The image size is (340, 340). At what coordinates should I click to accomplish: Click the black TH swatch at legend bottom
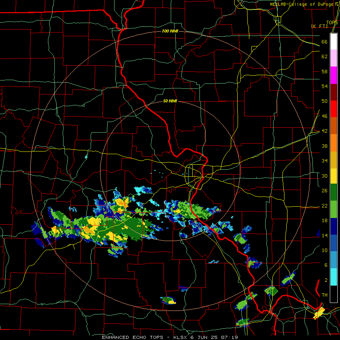tap(334, 294)
